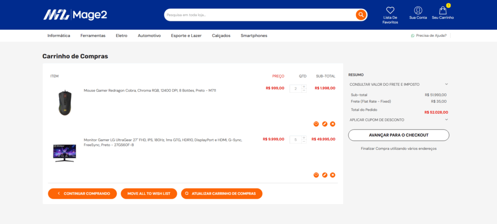Click Atualizar Carrinho de Compras button
Screen dimensions: 497x224
(x=222, y=193)
